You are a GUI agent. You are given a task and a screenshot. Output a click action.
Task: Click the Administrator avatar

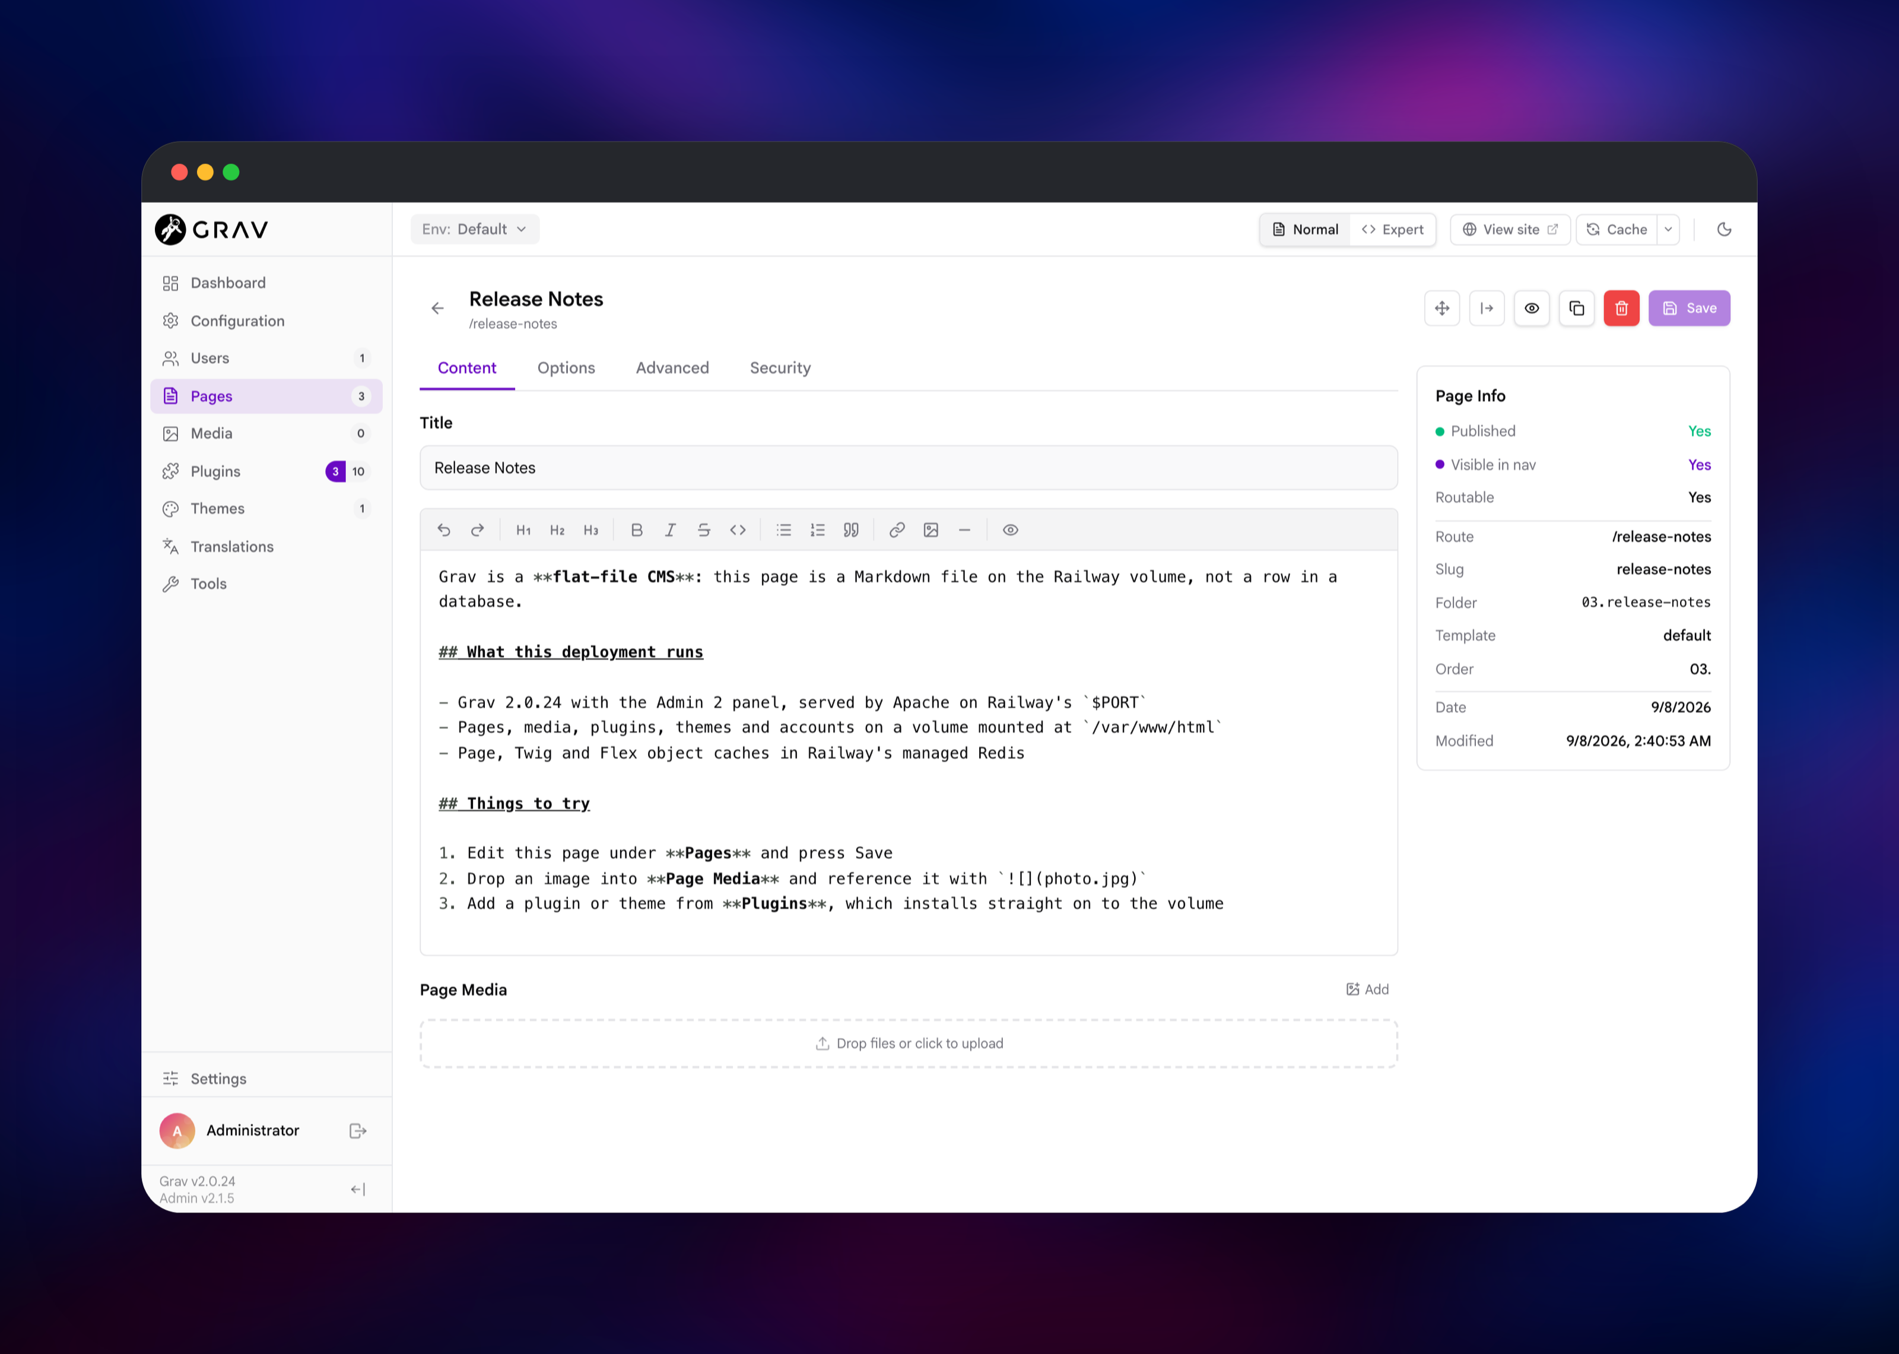(x=177, y=1131)
